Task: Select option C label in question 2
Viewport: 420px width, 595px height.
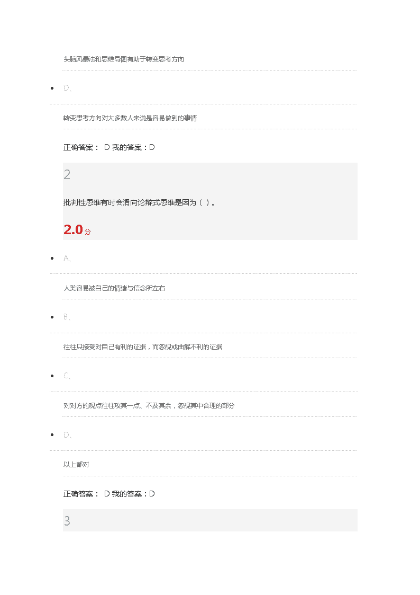Action: point(67,376)
